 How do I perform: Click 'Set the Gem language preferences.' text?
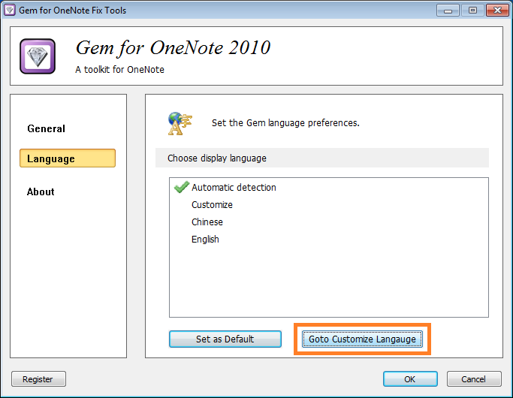(x=285, y=123)
